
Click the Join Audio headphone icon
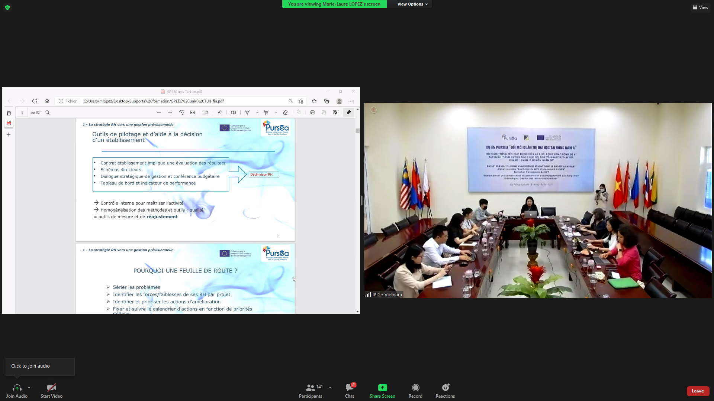tap(17, 388)
